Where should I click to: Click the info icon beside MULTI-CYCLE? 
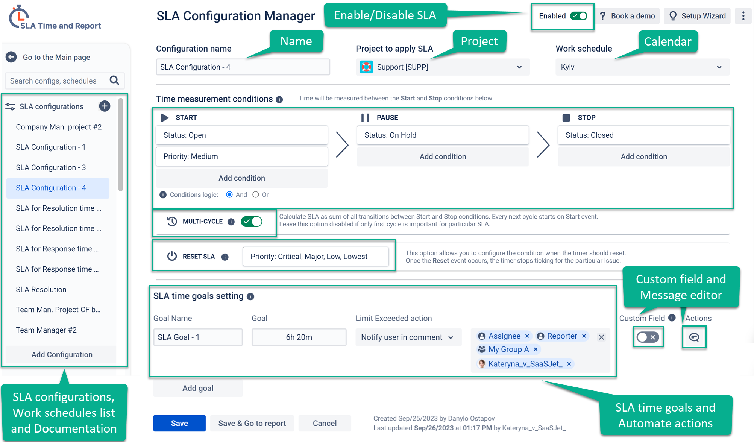pos(231,222)
